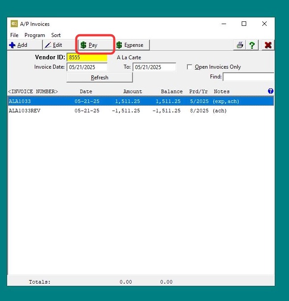Open the Program menu
Screen dimensions: 289x301
(35, 35)
